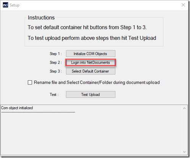Enable the rename file and select container checkbox
The image size is (190, 158).
[x=30, y=82]
